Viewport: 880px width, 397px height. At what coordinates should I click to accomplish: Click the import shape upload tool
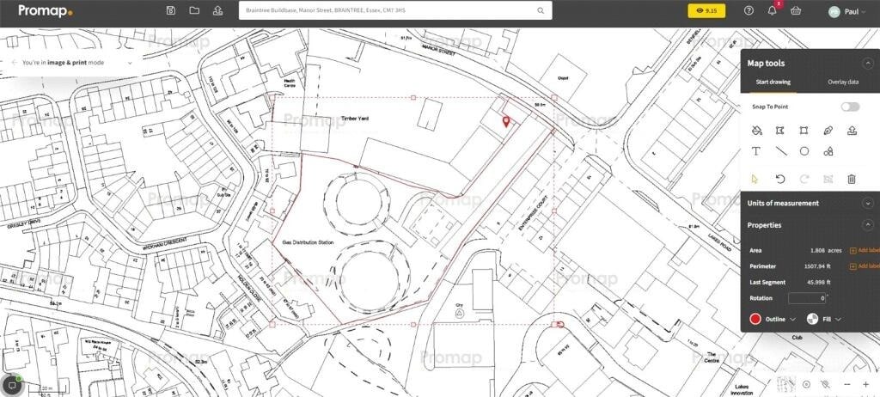tap(852, 131)
